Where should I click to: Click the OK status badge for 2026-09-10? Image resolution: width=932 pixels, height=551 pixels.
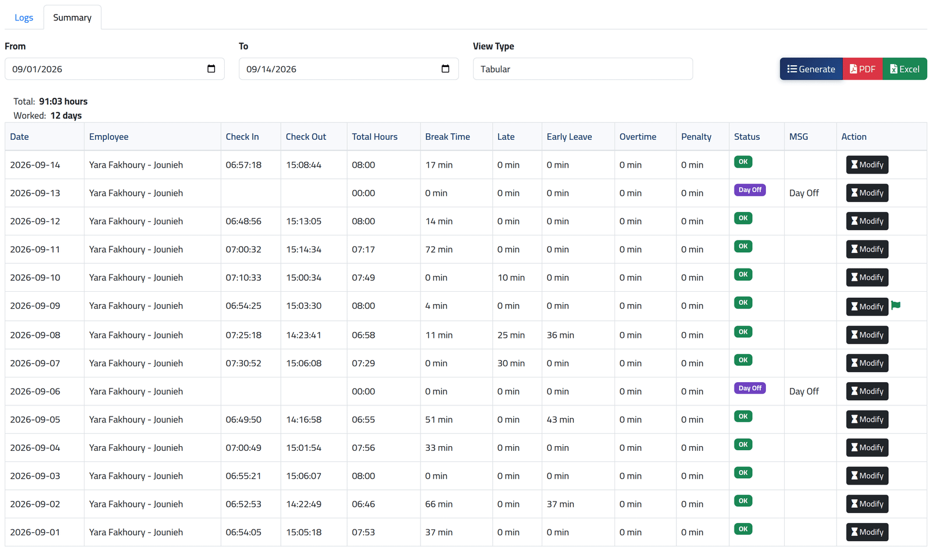743,274
